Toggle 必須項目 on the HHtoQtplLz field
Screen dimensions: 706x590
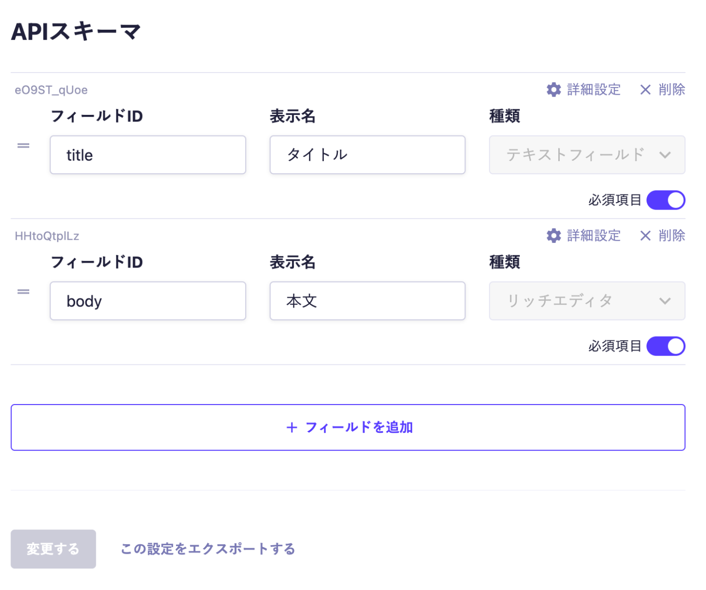click(666, 346)
